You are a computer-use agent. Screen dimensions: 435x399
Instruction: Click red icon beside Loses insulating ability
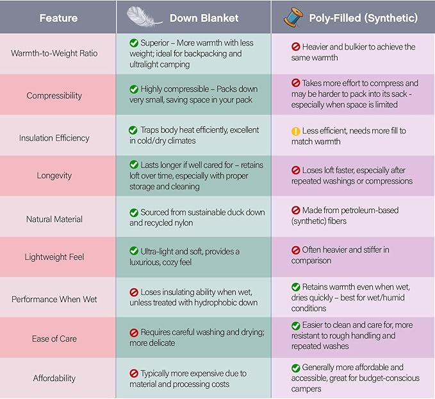134,293
